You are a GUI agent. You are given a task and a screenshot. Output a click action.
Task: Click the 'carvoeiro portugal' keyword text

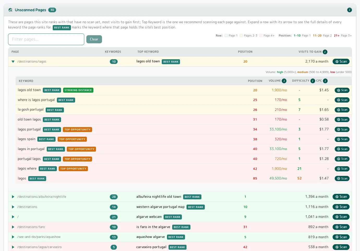click(151, 247)
